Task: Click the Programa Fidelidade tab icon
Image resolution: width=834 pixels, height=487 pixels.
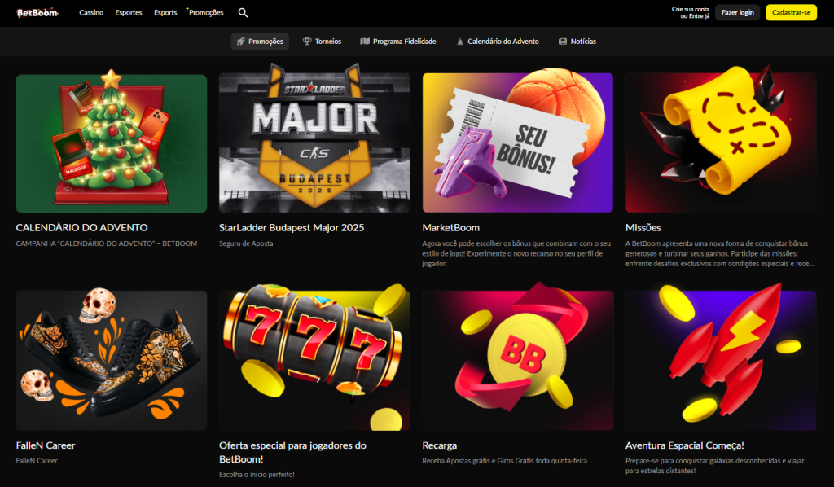Action: click(x=365, y=41)
